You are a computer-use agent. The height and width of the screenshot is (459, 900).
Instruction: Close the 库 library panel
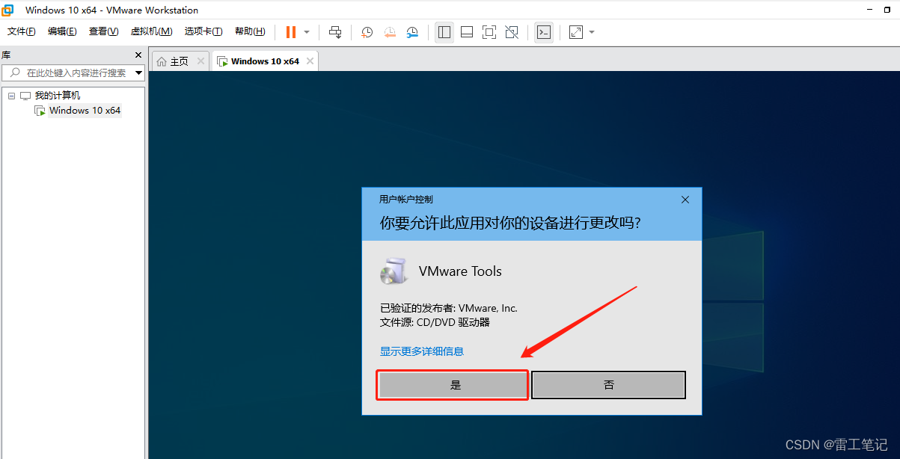tap(138, 55)
